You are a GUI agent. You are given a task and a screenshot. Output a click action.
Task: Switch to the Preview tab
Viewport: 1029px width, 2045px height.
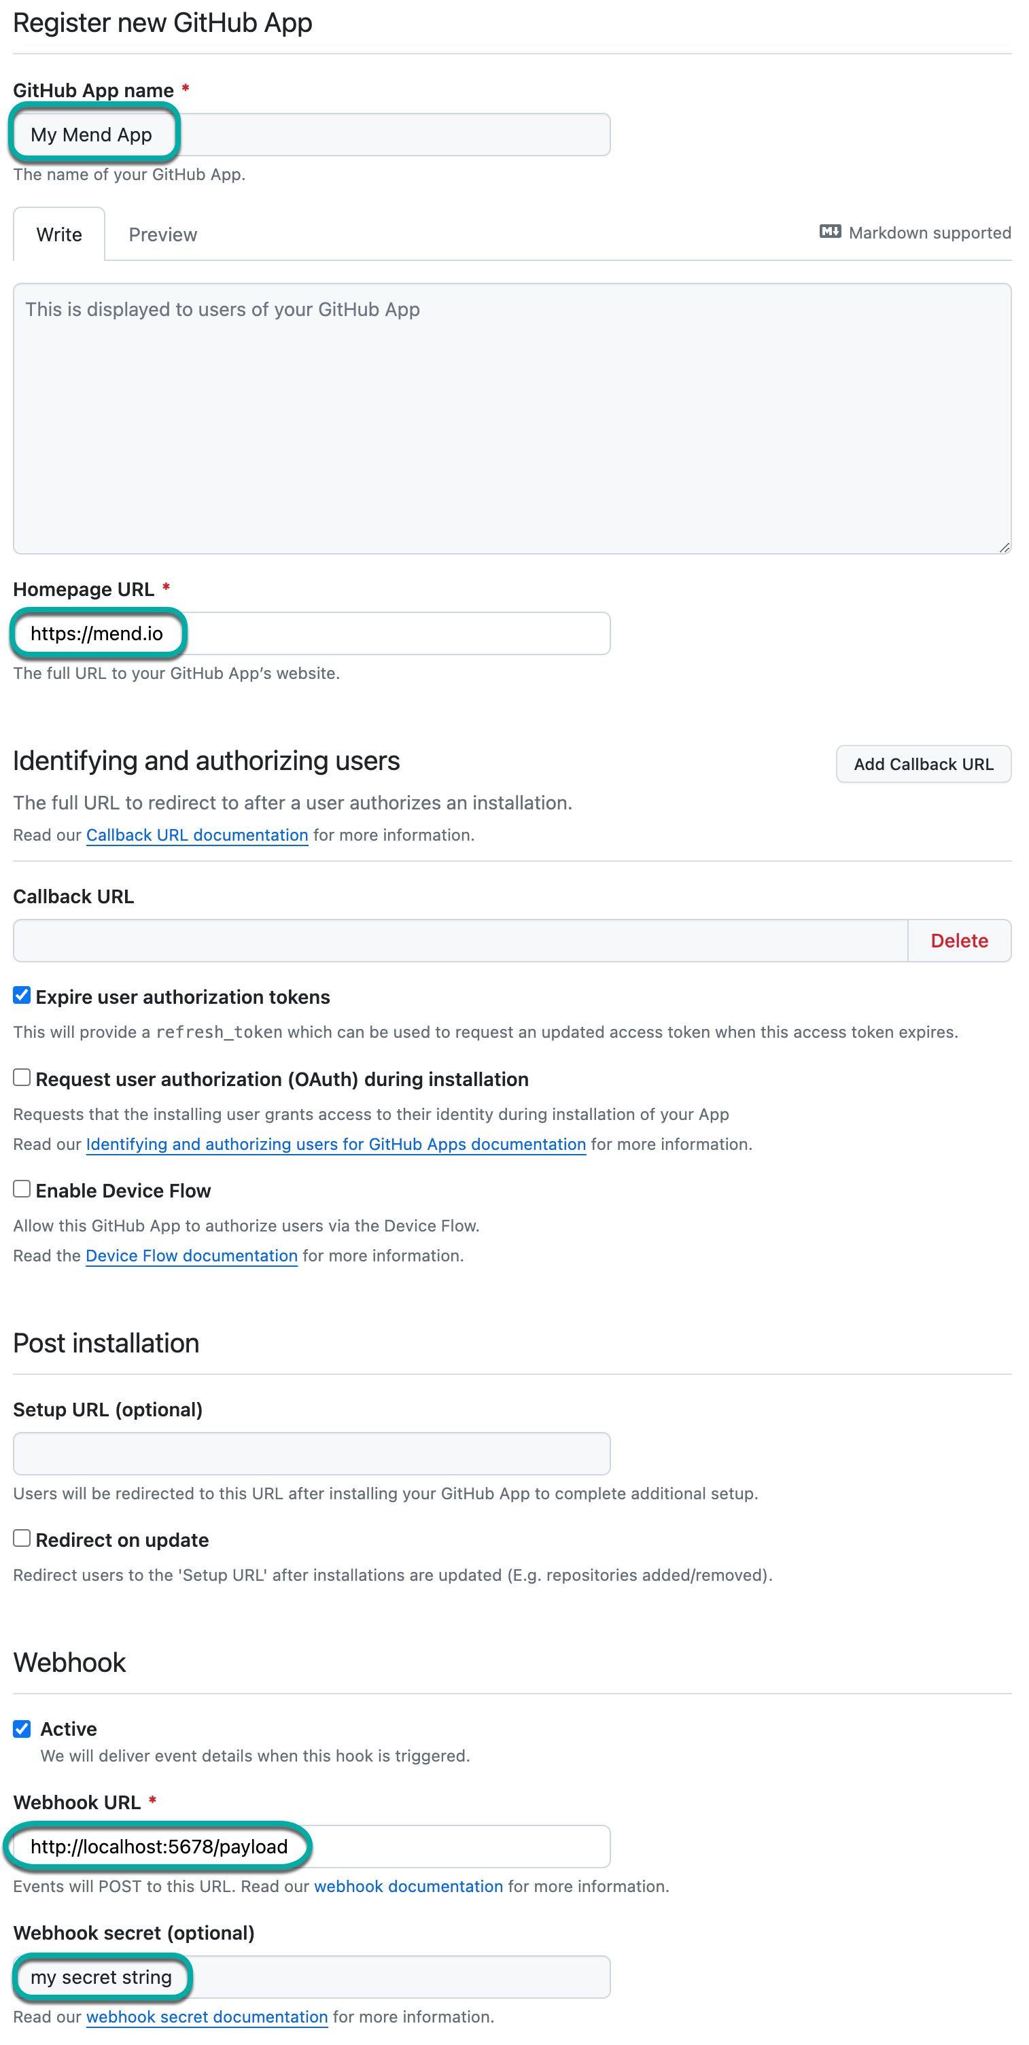[162, 234]
